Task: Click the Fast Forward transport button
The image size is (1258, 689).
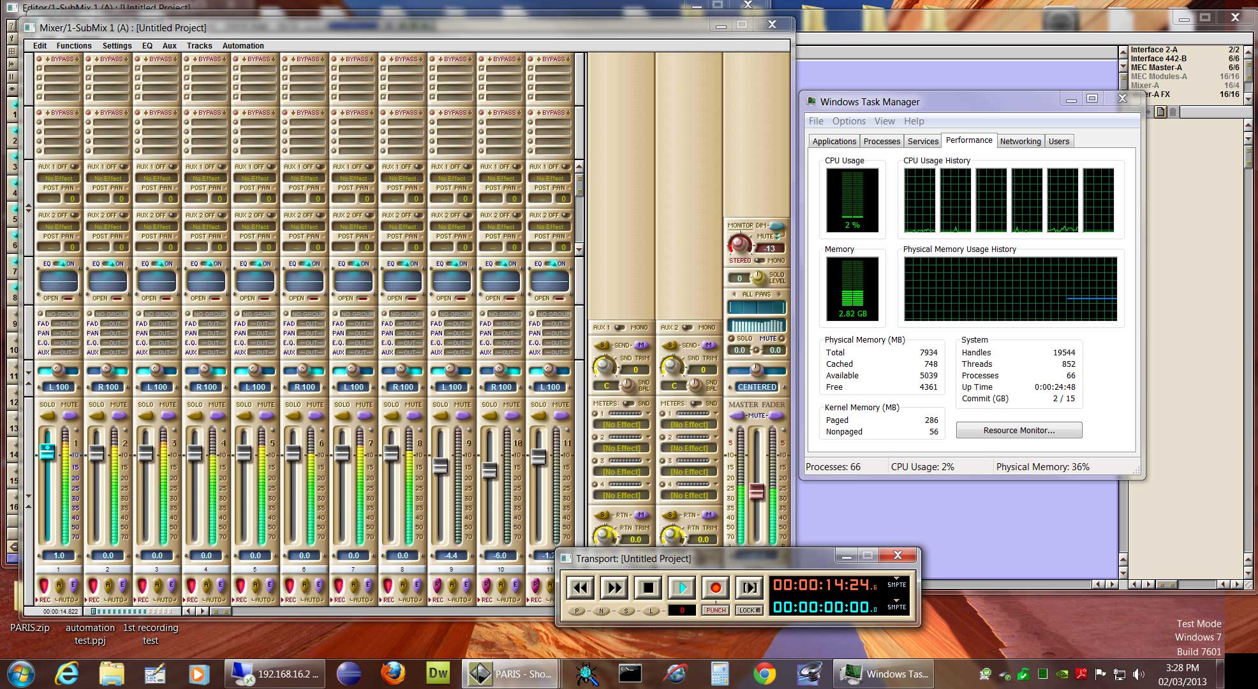Action: tap(614, 588)
